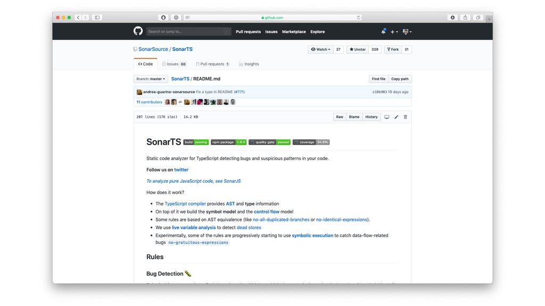
Task: Reload the page with refresh icon
Action: pos(358,18)
